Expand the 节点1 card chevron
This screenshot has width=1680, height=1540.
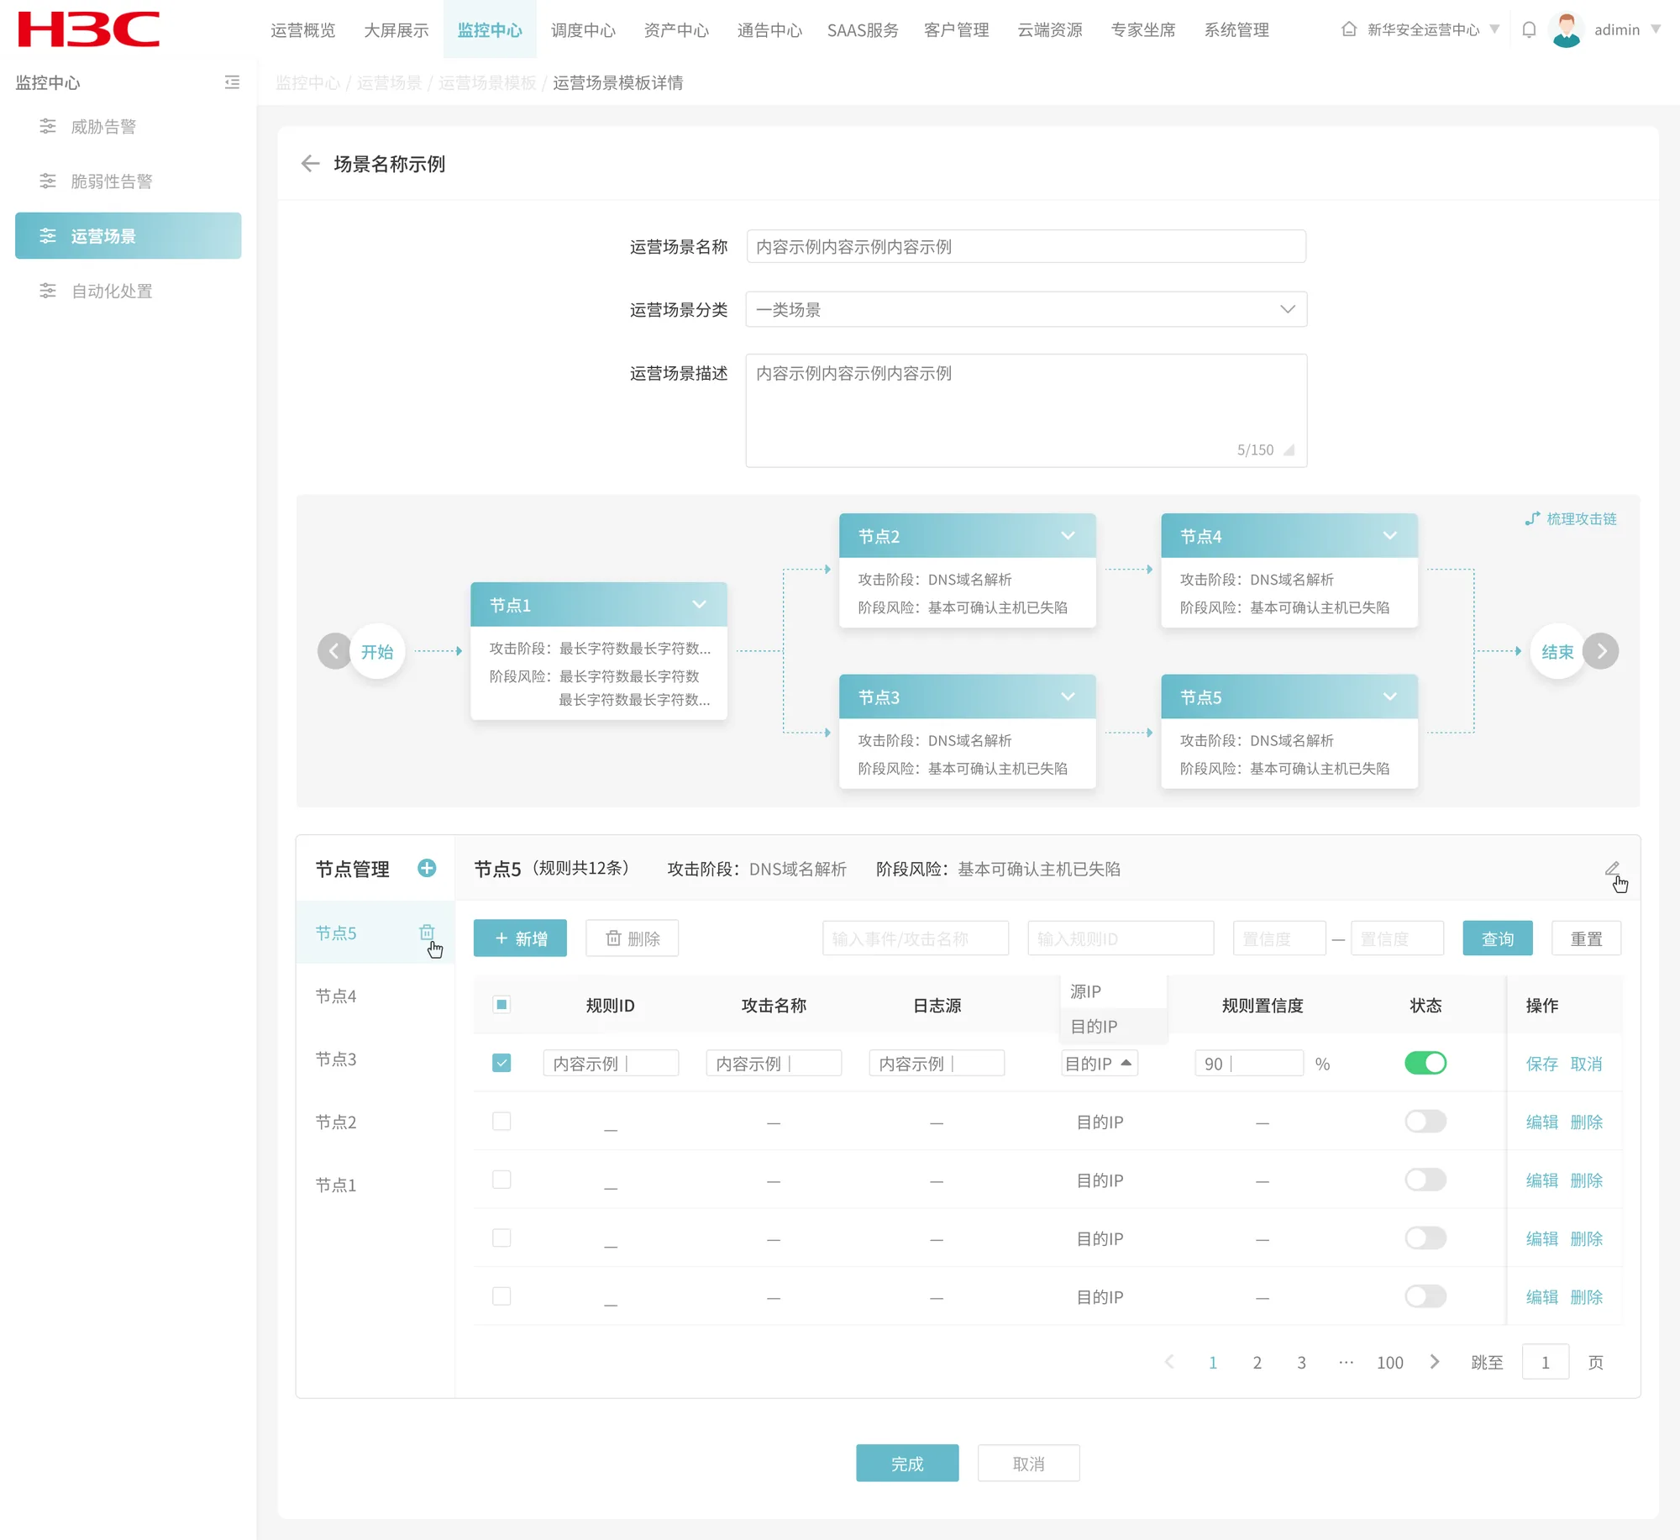pyautogui.click(x=699, y=605)
